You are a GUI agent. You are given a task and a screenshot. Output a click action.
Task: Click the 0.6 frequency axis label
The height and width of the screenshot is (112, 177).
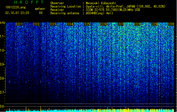(x=3, y=106)
